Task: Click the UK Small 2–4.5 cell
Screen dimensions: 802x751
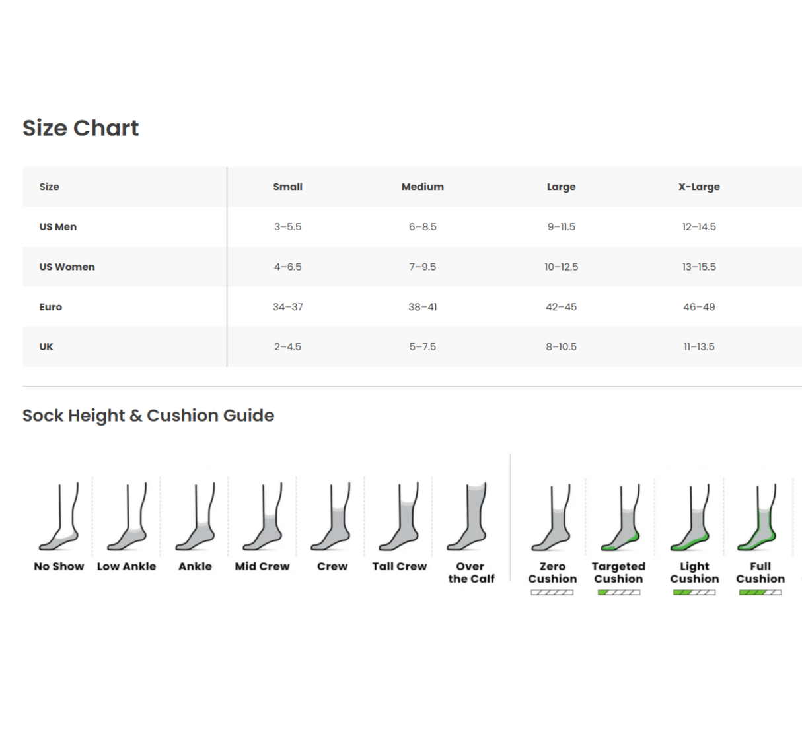Action: coord(287,347)
